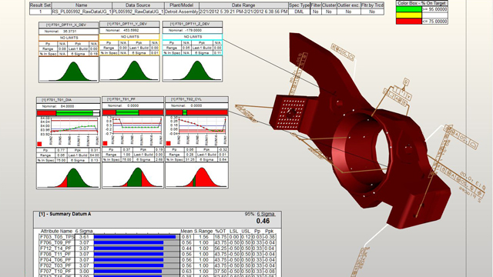Click the red status square under F701_T02_CYL chart
This screenshot has height=277, width=493.
(168, 143)
